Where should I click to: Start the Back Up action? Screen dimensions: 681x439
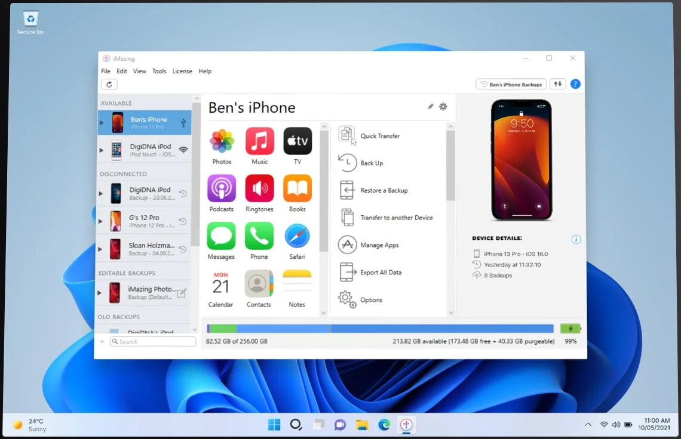point(360,163)
